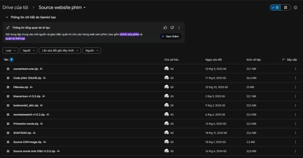Open more options for AI summary card
Image resolution: width=303 pixels, height=158 pixels.
pos(179,28)
